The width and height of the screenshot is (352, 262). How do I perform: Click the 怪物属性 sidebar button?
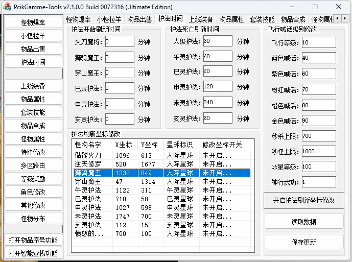click(x=33, y=139)
